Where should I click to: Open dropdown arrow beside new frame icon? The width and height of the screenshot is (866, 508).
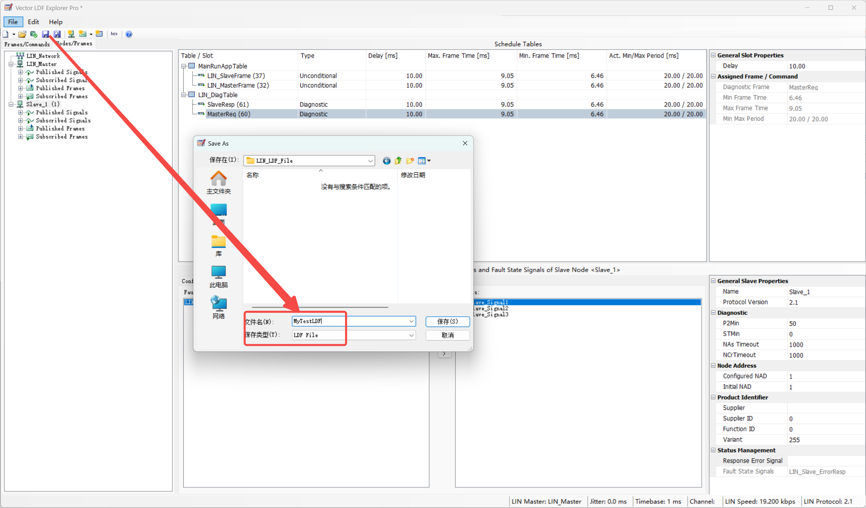[91, 34]
